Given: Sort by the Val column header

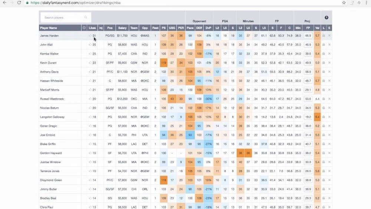Looking at the screenshot, I should [317, 28].
